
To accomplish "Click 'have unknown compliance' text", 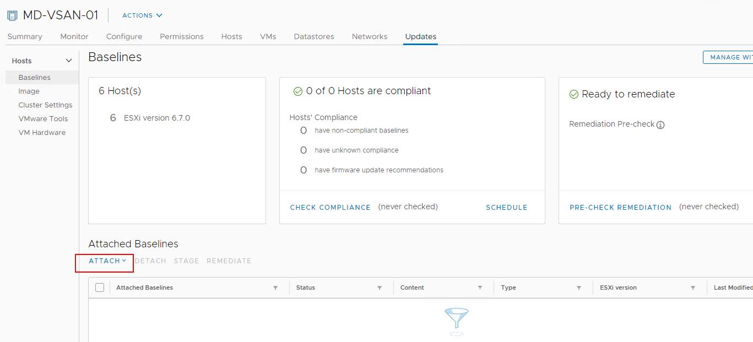I will point(356,150).
